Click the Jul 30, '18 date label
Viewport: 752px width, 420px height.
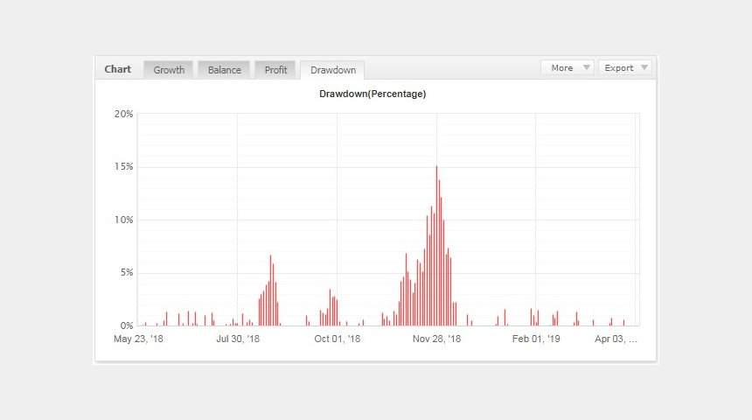pos(238,339)
